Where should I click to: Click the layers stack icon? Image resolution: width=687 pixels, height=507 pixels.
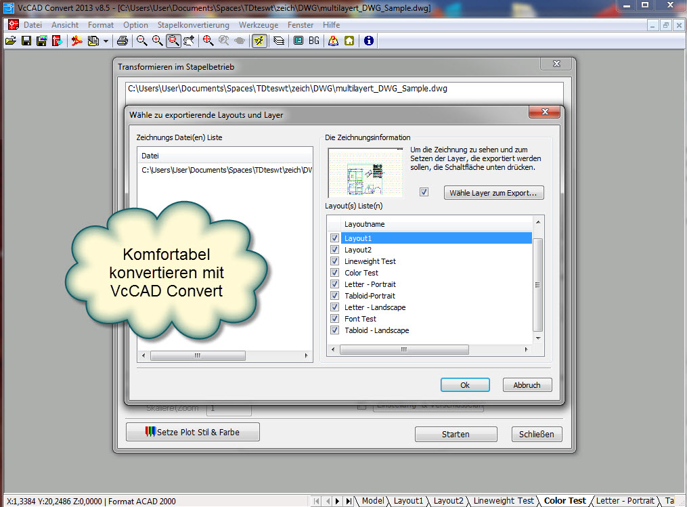coord(278,41)
